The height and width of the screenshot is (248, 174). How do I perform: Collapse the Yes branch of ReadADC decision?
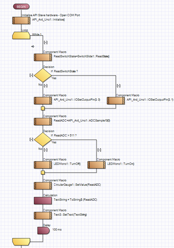[99, 150]
